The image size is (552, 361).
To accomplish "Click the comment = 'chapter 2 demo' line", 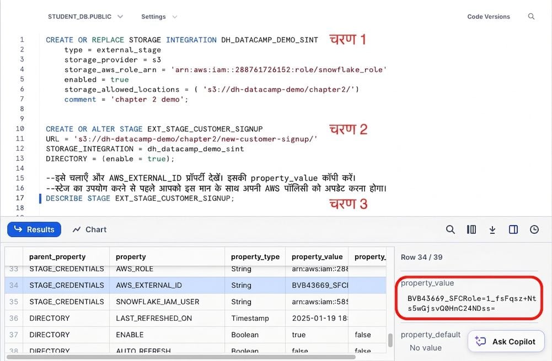I will pos(126,100).
